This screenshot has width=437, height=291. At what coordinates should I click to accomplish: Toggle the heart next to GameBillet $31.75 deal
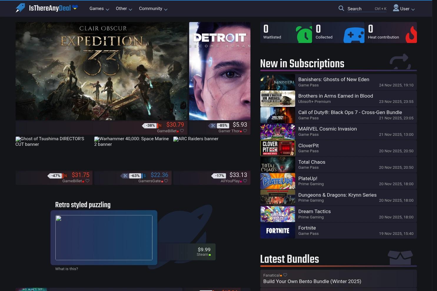87,181
